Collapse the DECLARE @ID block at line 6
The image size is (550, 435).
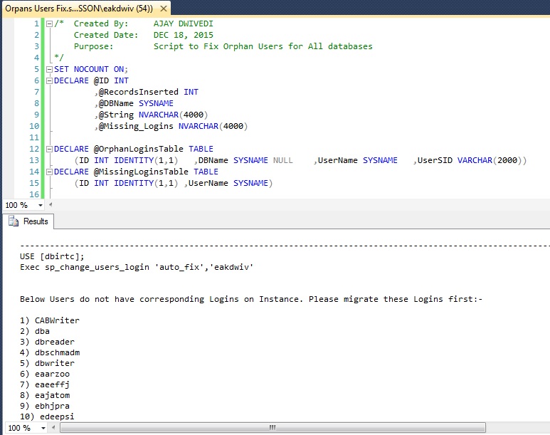point(48,80)
